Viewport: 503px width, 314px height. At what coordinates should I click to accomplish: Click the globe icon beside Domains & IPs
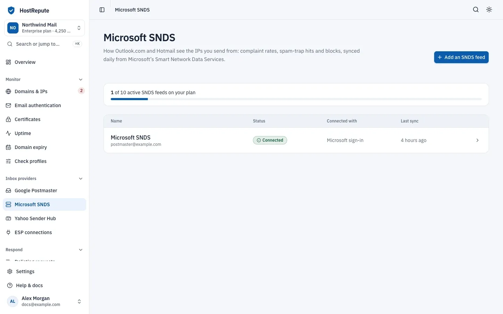[8, 91]
